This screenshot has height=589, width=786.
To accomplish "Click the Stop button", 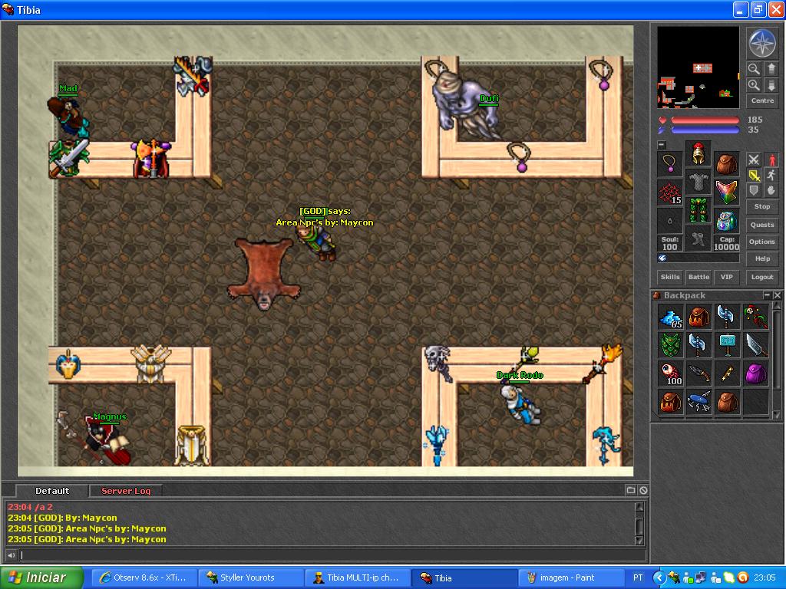I will tap(762, 206).
